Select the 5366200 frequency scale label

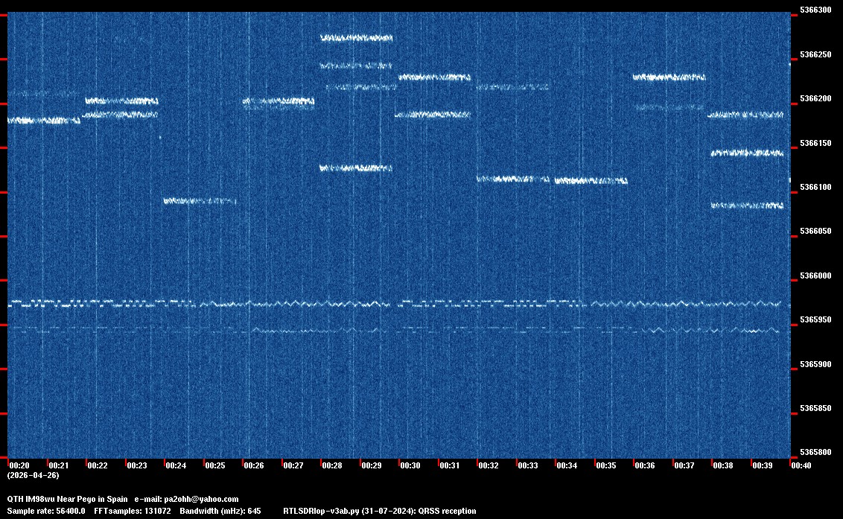[815, 99]
